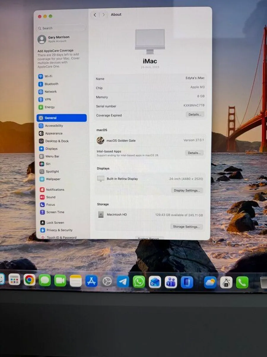Viewport: 267px width, 357px height.
Task: Open Notifications settings
Action: [52, 190]
